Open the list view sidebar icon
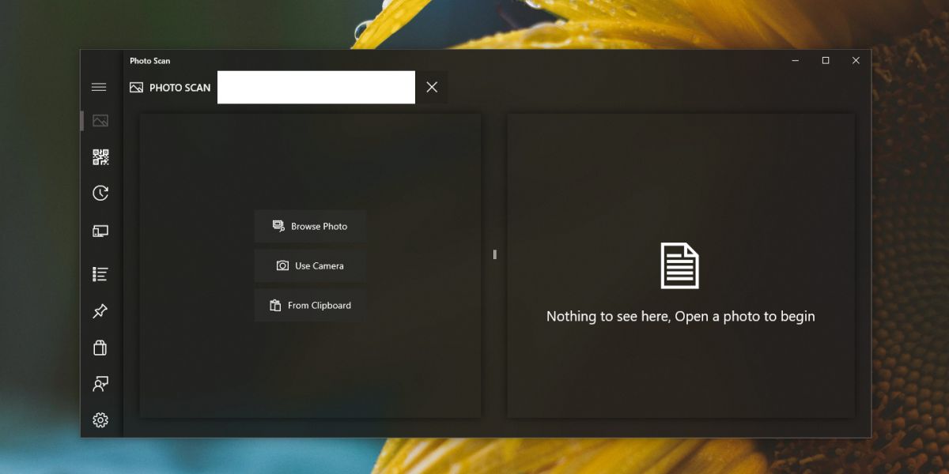Screen dimensions: 949x474 pos(100,273)
